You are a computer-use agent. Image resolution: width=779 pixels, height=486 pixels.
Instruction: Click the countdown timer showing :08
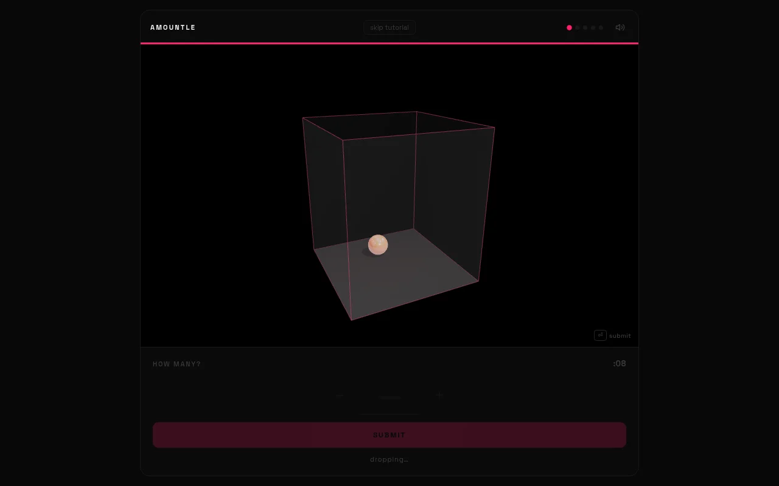pyautogui.click(x=620, y=363)
